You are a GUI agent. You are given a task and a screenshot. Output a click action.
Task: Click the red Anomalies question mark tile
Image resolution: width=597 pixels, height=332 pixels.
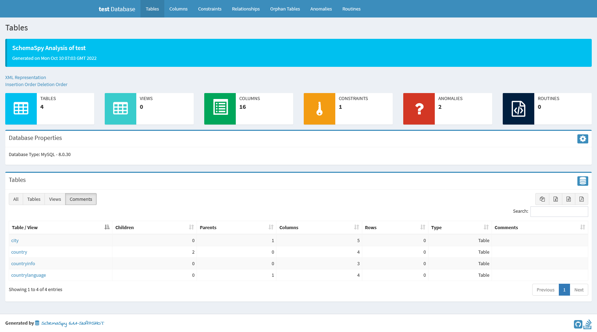tap(419, 109)
